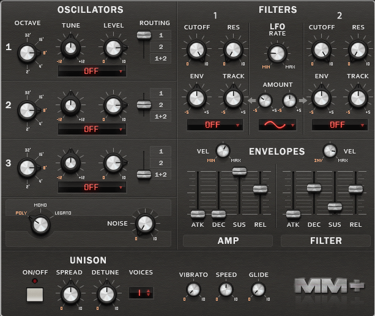Click oscillator 2 Octave knob
Image resolution: width=375 pixels, height=316 pixels.
coord(28,111)
